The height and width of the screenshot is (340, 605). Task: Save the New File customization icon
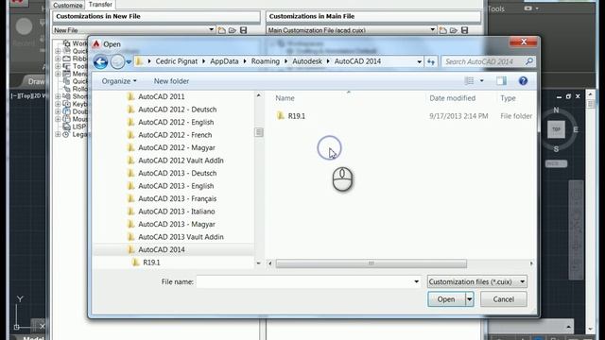[243, 30]
